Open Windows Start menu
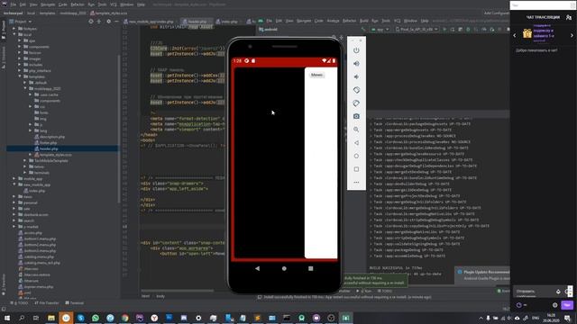The image size is (577, 324). pos(6,318)
